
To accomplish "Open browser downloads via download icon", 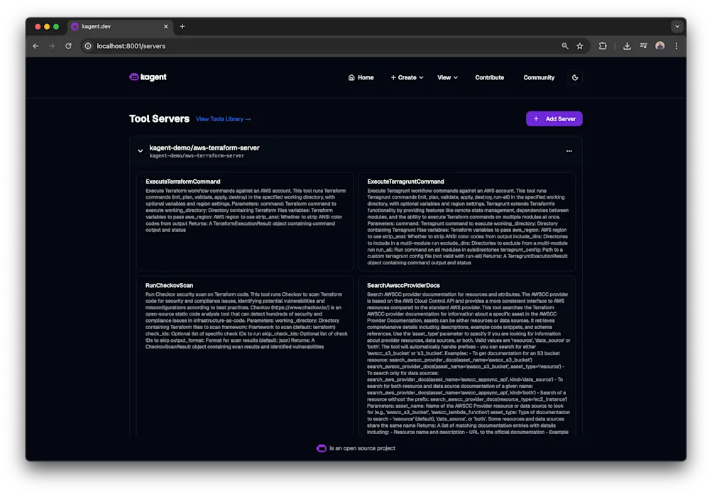I will tap(626, 45).
